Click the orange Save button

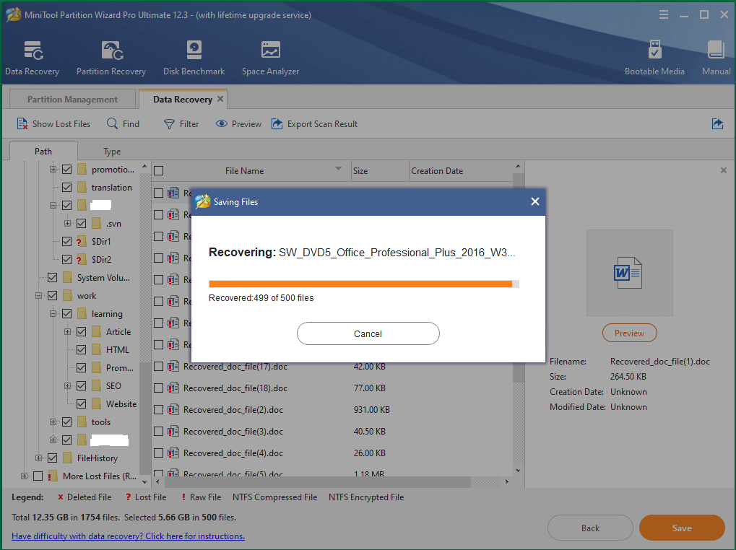coord(682,528)
